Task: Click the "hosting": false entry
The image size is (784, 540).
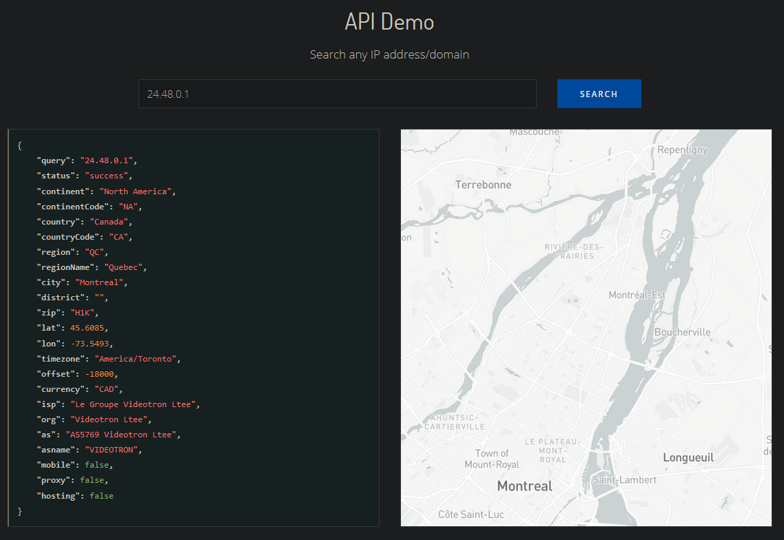Action: pyautogui.click(x=76, y=495)
